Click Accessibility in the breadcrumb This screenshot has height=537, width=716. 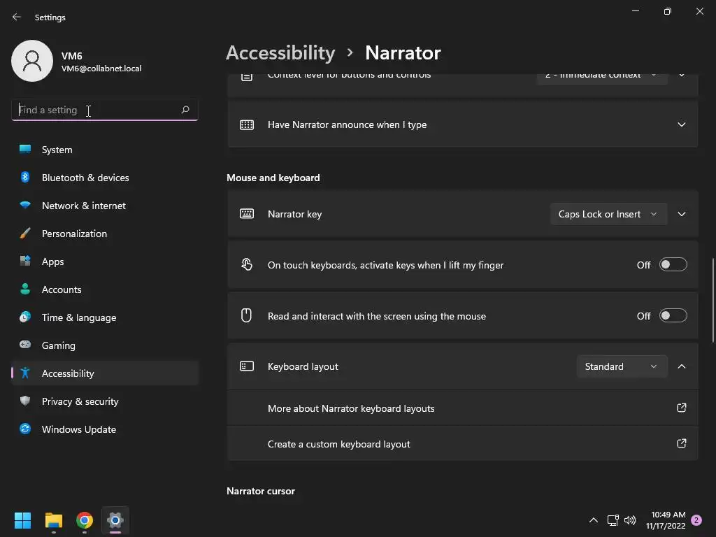(x=280, y=52)
